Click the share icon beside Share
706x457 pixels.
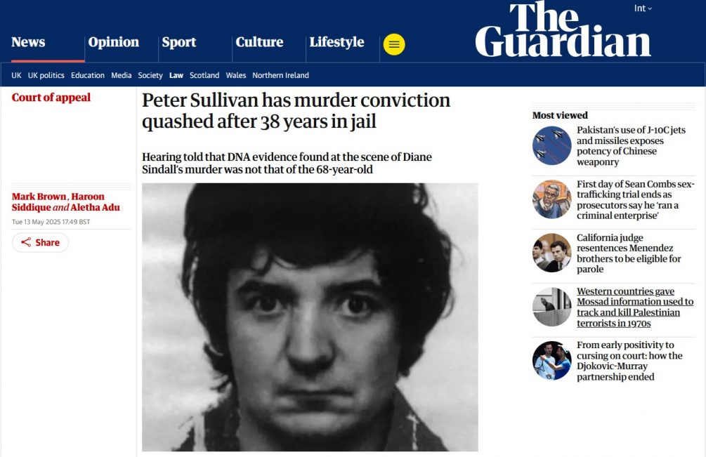(x=26, y=242)
